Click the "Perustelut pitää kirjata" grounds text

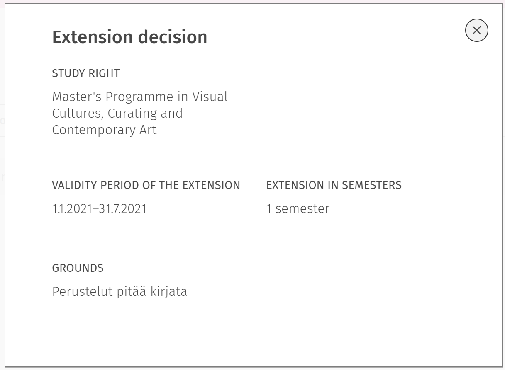[120, 292]
